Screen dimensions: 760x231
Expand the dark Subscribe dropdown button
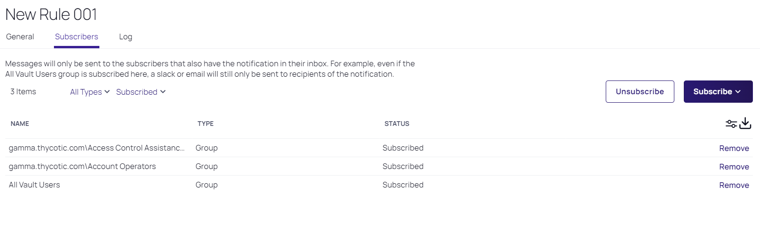point(717,92)
